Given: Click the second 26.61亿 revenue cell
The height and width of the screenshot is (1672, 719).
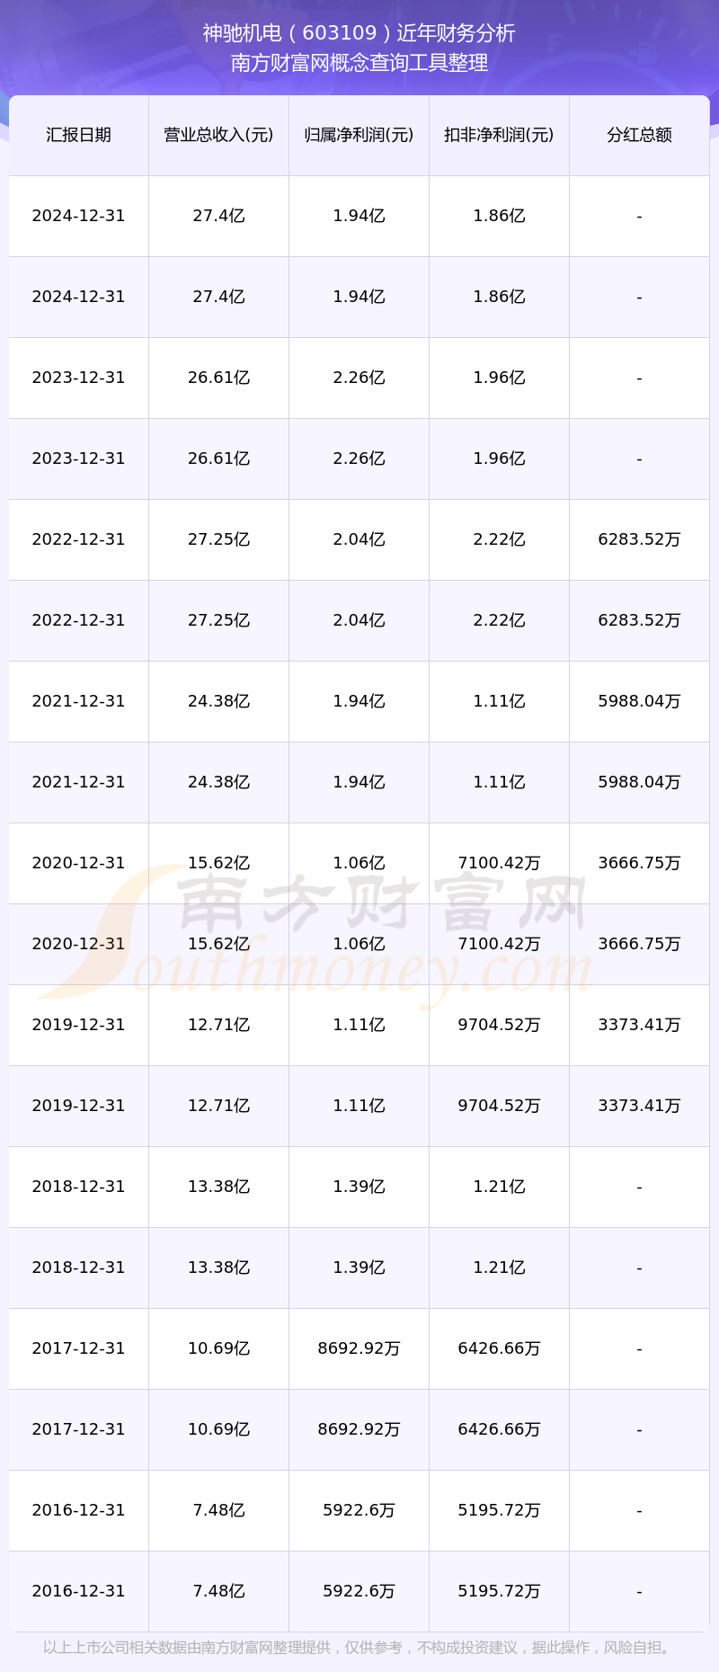Looking at the screenshot, I should pyautogui.click(x=218, y=458).
